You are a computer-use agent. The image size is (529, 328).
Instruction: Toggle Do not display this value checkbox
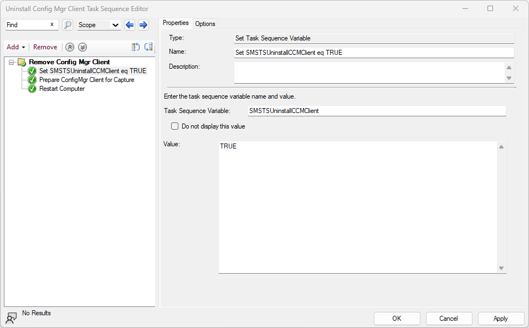[174, 126]
